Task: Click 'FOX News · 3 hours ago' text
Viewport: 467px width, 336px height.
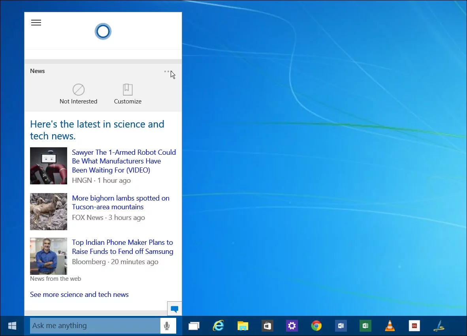Action: (x=108, y=218)
